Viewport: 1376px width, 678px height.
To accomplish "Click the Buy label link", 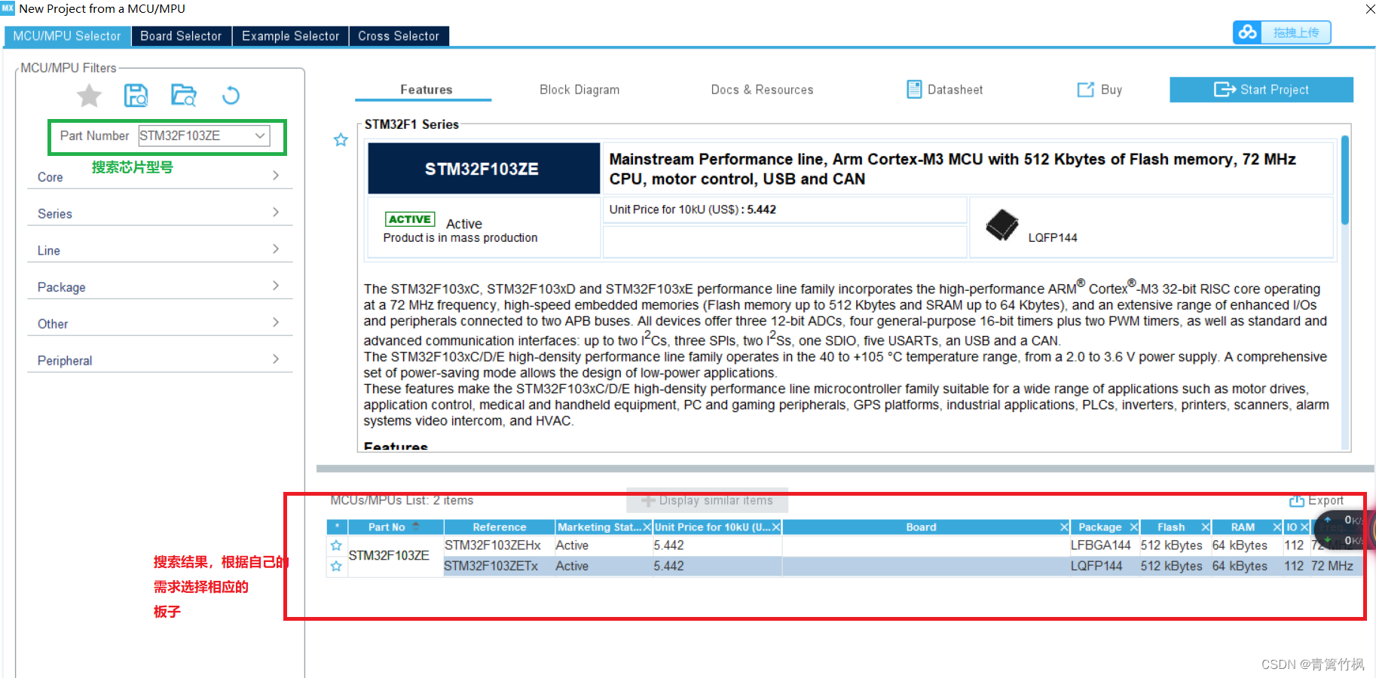I will pyautogui.click(x=1112, y=90).
